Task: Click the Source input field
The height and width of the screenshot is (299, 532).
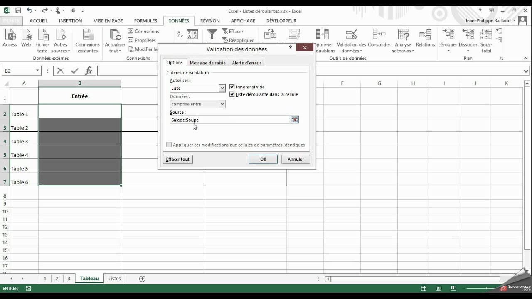Action: (230, 120)
